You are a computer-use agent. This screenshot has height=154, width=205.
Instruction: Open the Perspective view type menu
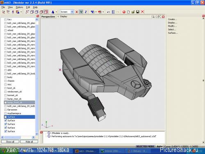tap(48, 16)
